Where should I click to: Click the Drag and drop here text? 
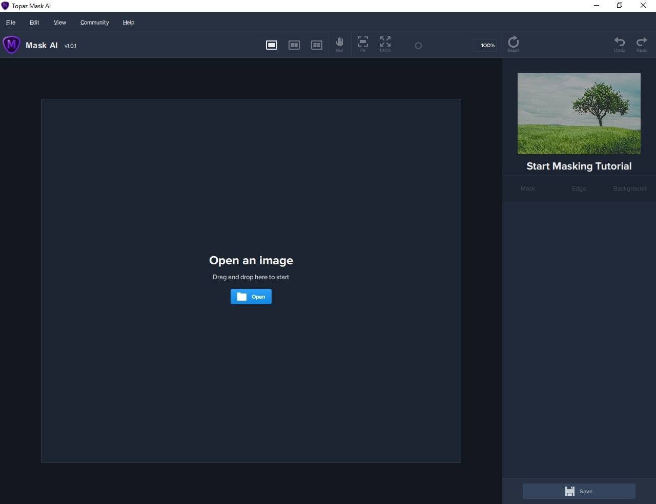(x=251, y=277)
